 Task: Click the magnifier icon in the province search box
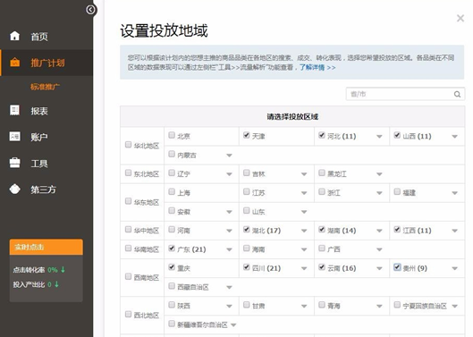tap(457, 94)
